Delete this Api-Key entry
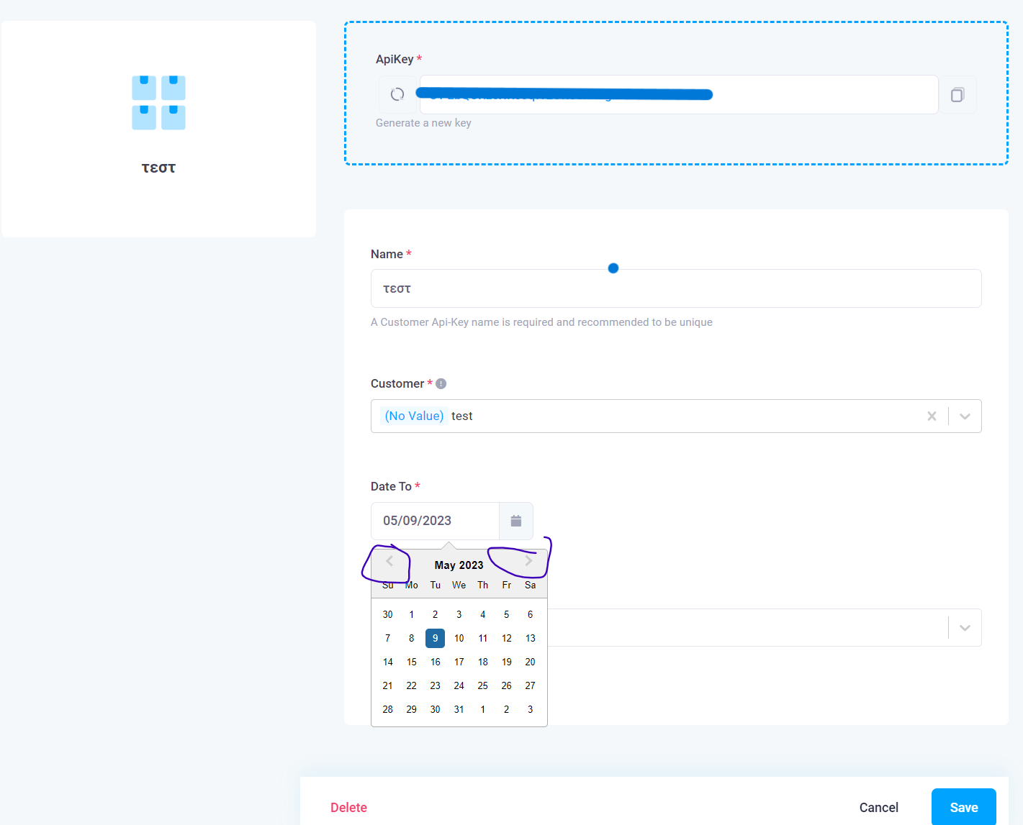The height and width of the screenshot is (825, 1023). click(348, 807)
